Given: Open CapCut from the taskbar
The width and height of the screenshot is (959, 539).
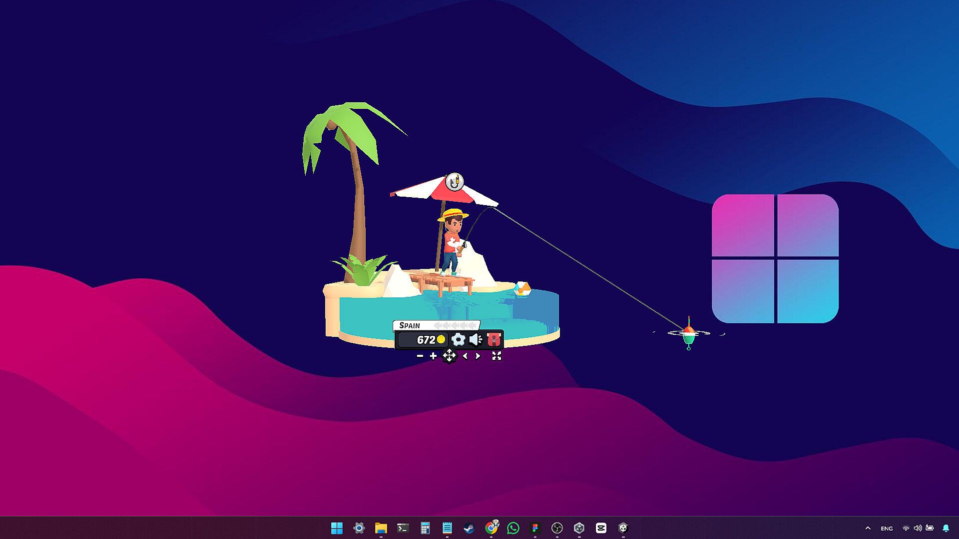Looking at the screenshot, I should click(601, 528).
